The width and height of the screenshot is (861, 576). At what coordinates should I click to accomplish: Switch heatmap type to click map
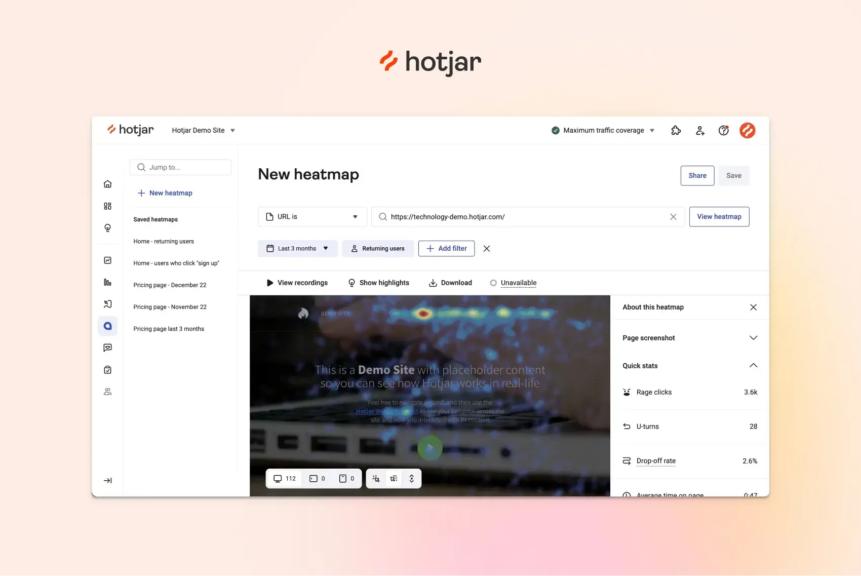(x=375, y=478)
